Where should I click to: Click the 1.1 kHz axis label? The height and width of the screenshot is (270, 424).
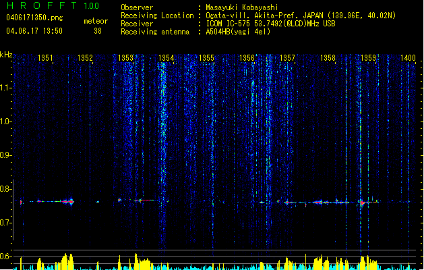(6, 88)
